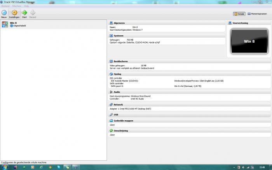This screenshot has height=170, width=272.
Task: Click the WindowsDeveloperPreview-32bit-English.iso entry
Action: tap(199, 81)
